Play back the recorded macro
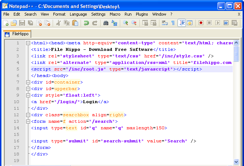Viewport: 244px width, 166px height. 218,23
